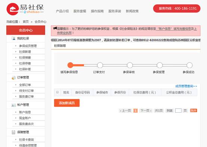Select 社保续缴 in the sidebar
Viewport: 207px width, 147px height.
[x=25, y=57]
